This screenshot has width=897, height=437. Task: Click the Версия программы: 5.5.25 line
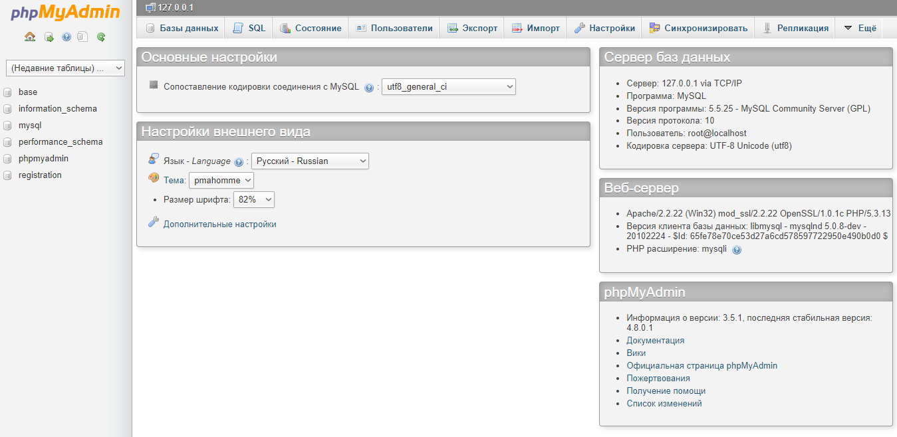(748, 109)
